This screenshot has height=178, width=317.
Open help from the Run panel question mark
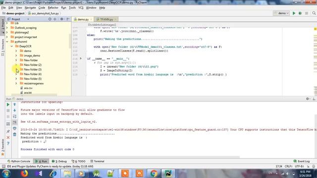tap(8, 143)
